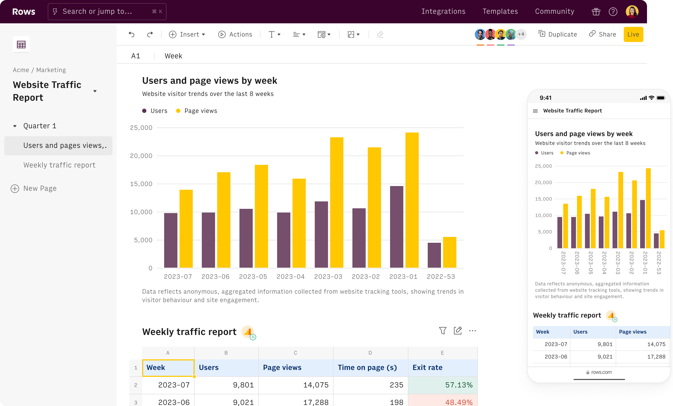Click the Duplicate button

coord(557,34)
